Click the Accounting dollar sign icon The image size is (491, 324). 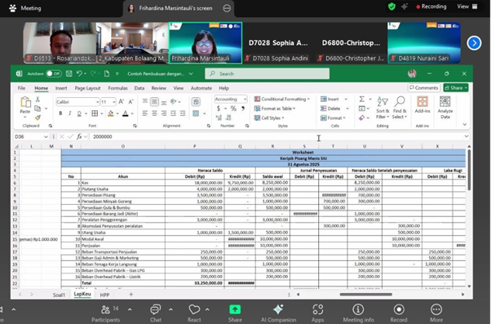[x=219, y=109]
